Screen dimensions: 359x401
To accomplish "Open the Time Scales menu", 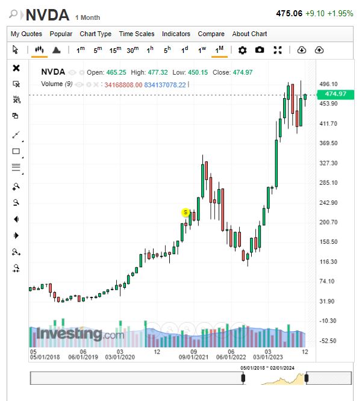I will [x=137, y=34].
